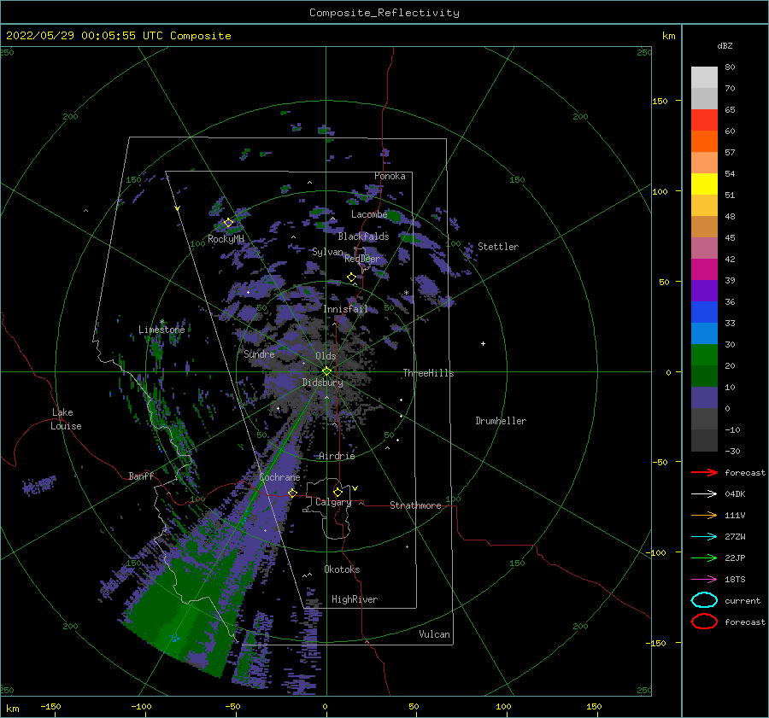Click the Calgary city label
This screenshot has height=718, width=769.
tap(333, 502)
